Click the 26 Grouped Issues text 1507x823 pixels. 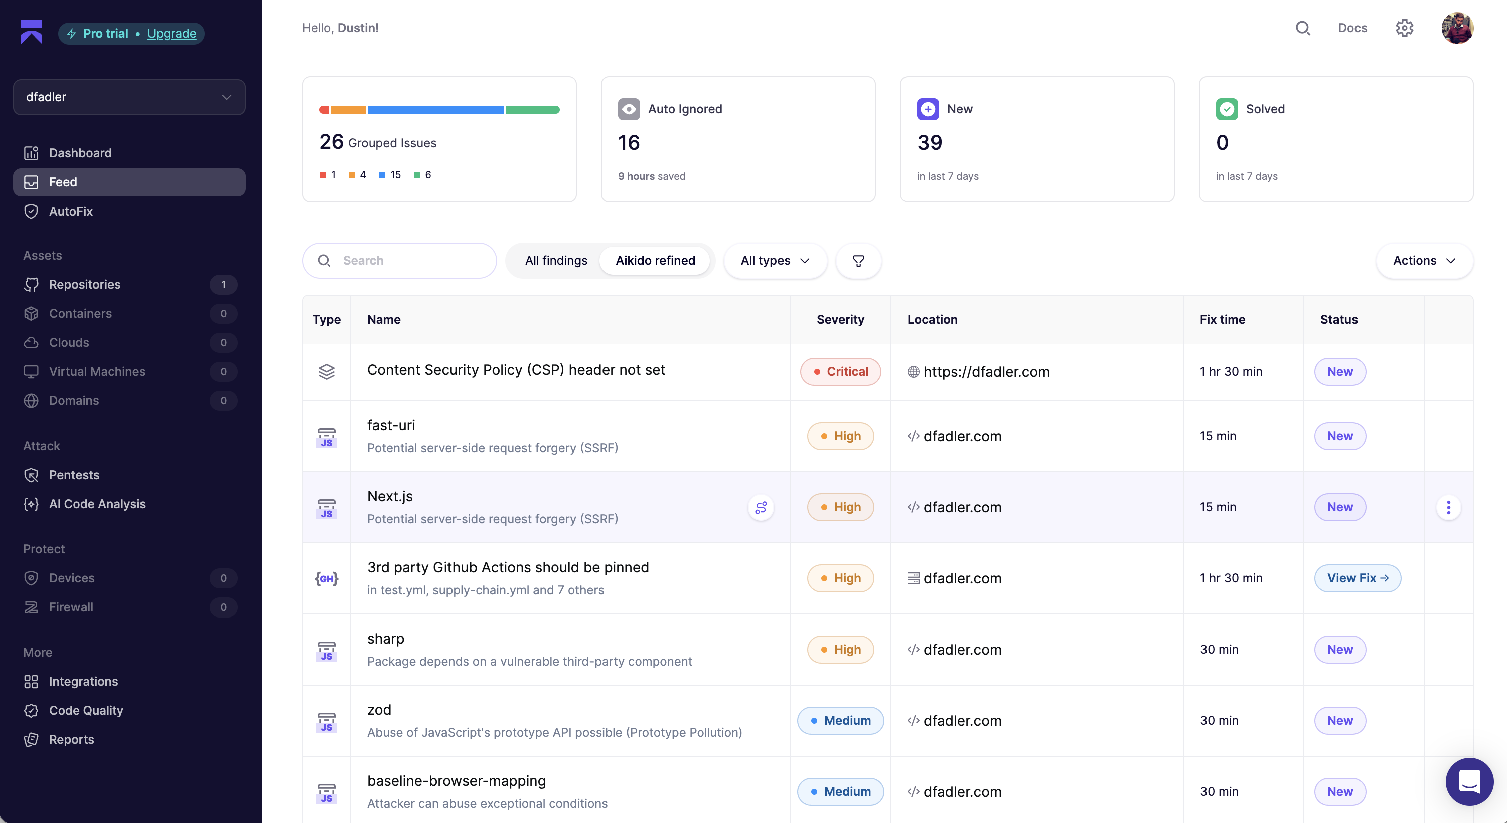[x=378, y=142]
